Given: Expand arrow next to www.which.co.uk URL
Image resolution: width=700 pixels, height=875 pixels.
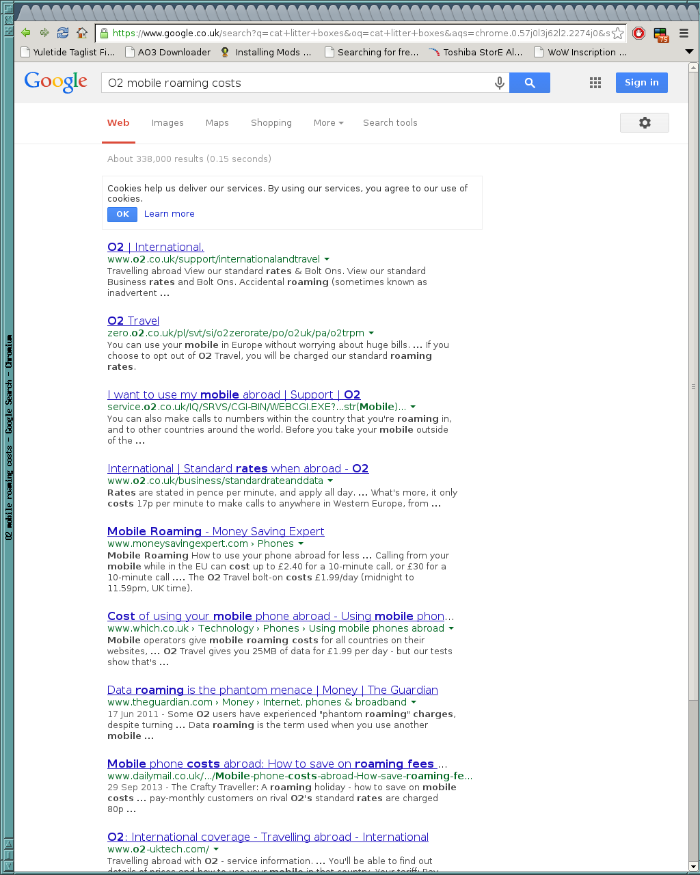Looking at the screenshot, I should (x=451, y=628).
